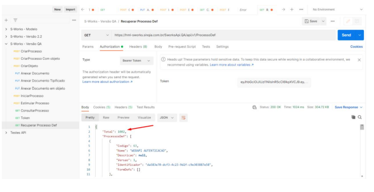Click the Send button

point(346,35)
